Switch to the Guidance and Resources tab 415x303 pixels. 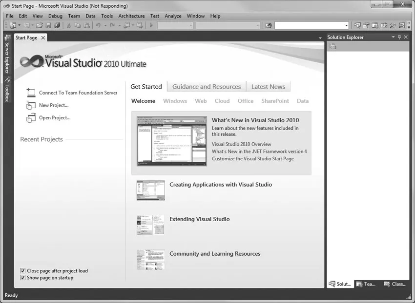pyautogui.click(x=207, y=87)
